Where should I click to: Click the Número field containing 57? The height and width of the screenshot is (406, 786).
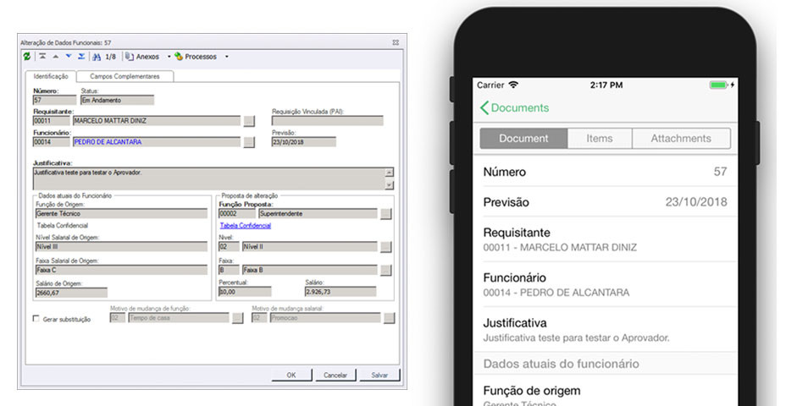55,100
